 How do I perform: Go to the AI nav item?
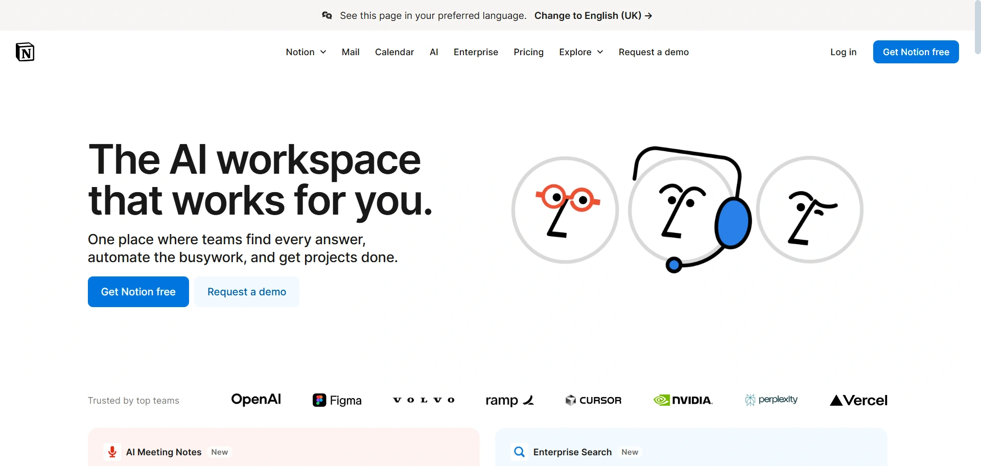click(x=434, y=52)
